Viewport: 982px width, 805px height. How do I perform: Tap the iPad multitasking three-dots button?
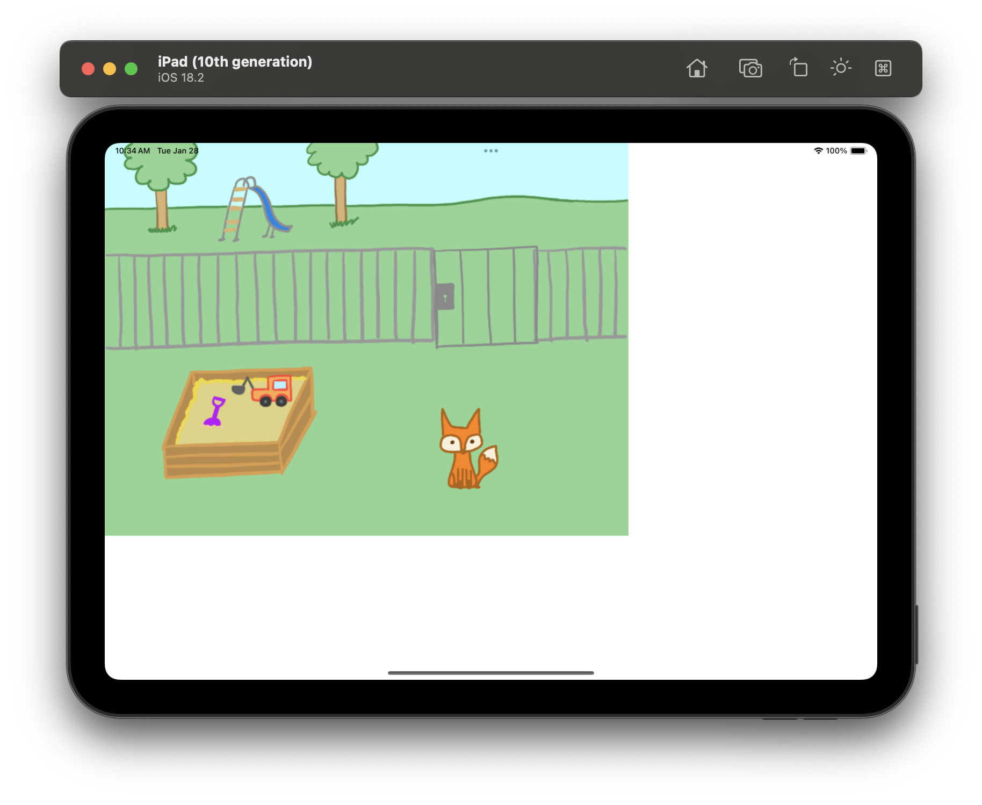490,151
